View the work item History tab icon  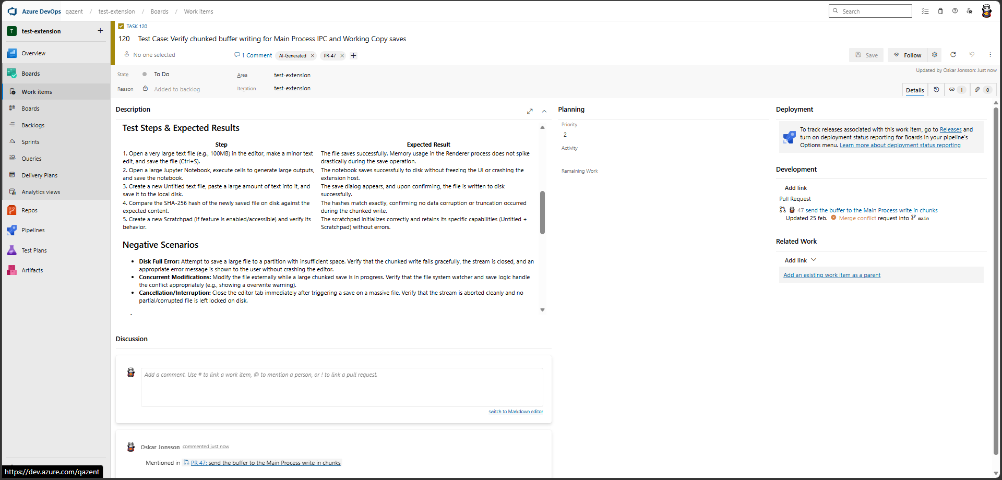pos(937,90)
